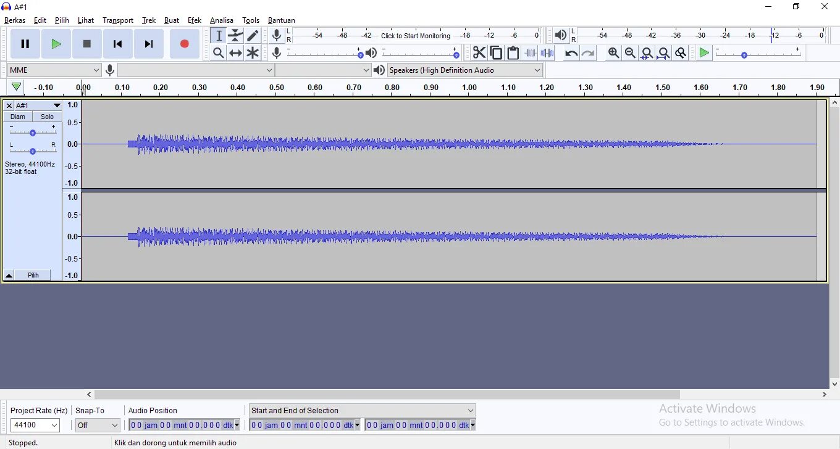840x449 pixels.
Task: Click the Stop transport button
Action: point(87,44)
